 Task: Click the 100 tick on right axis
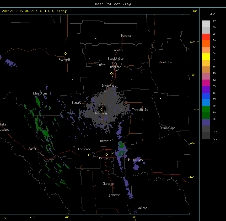pyautogui.click(x=192, y=41)
